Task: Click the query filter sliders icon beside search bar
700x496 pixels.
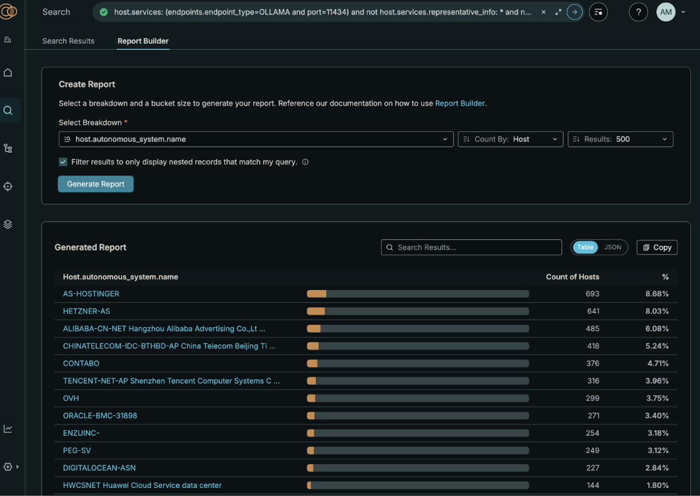Action: pyautogui.click(x=598, y=12)
